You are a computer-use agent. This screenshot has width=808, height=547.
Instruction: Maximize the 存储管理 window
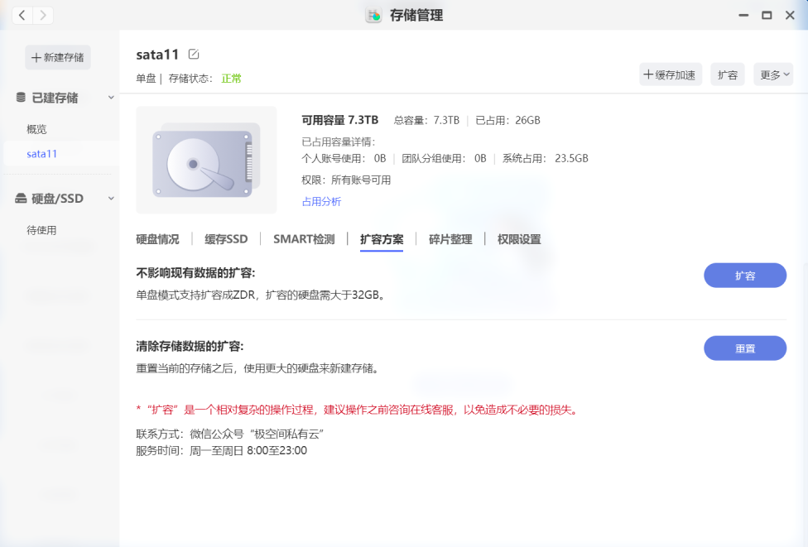[767, 16]
